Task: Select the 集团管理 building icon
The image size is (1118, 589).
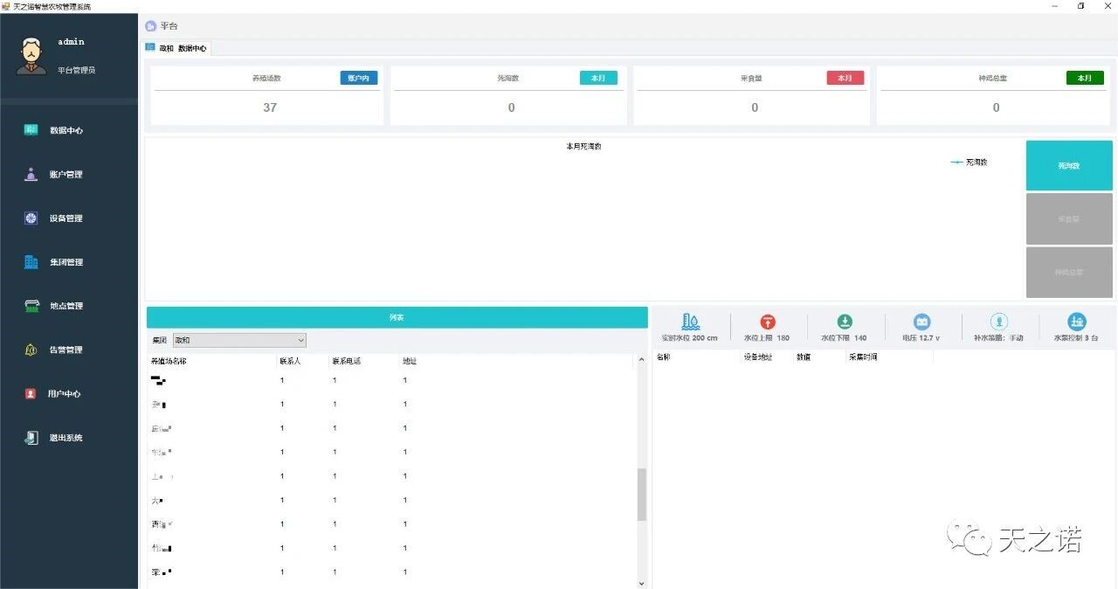Action: pos(31,262)
